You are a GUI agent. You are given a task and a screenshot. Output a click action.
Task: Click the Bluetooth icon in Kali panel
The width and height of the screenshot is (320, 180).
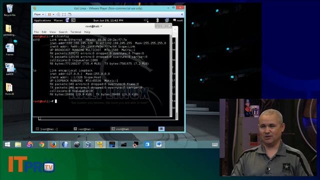pos(157,20)
